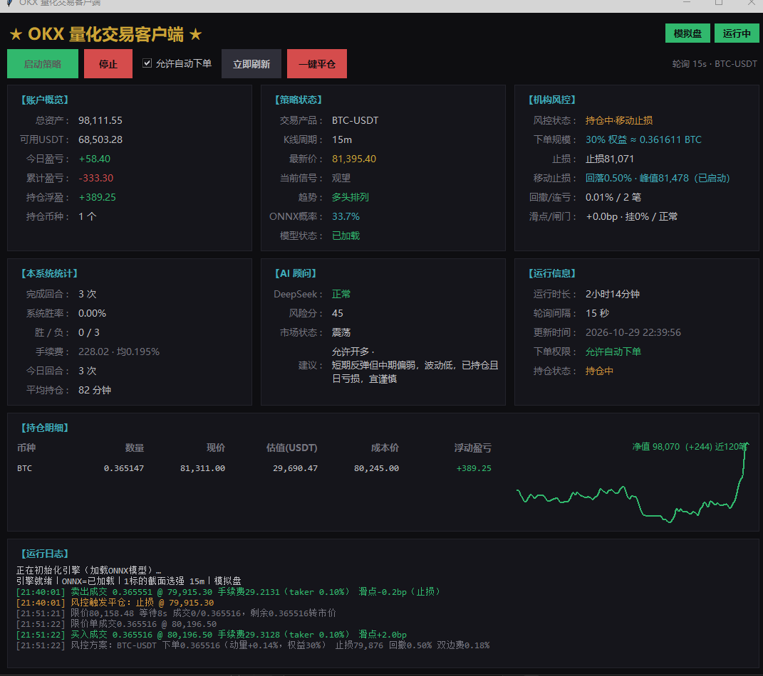Select the BTC row in holdings table
Image resolution: width=763 pixels, height=676 pixels.
tap(254, 468)
